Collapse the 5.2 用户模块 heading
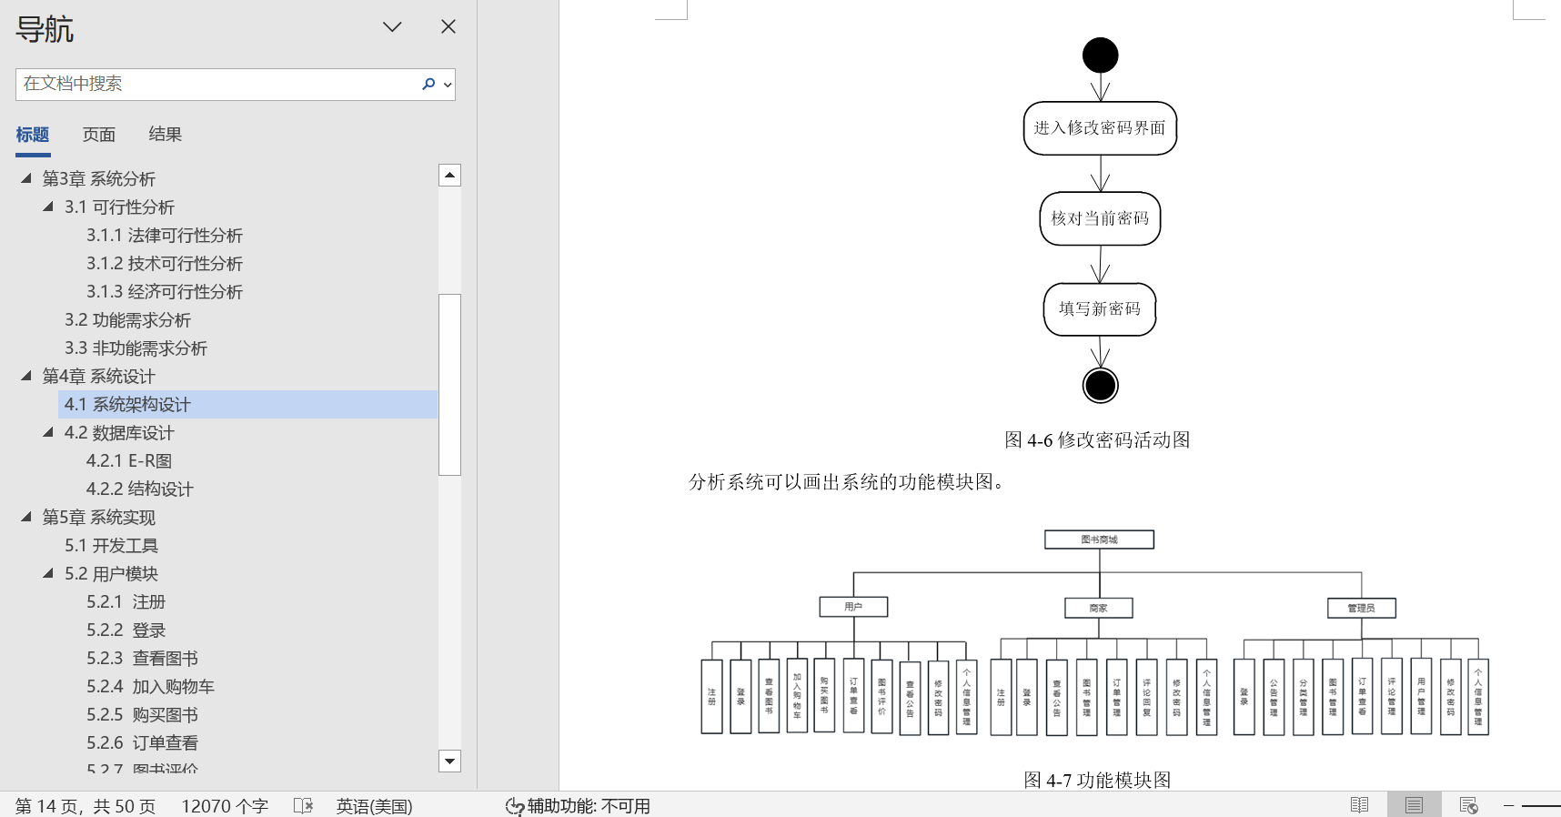The width and height of the screenshot is (1561, 817). coord(48,573)
